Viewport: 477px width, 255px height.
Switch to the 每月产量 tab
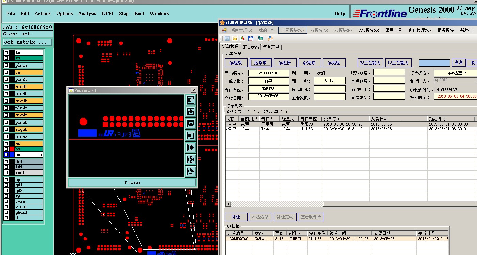click(271, 47)
